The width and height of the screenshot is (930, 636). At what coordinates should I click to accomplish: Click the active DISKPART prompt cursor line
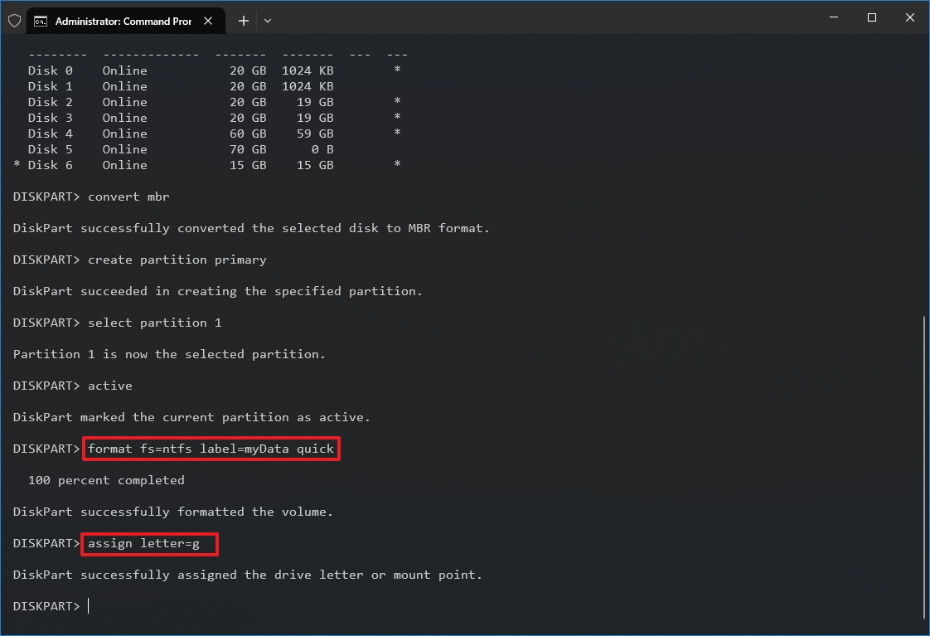tap(50, 605)
